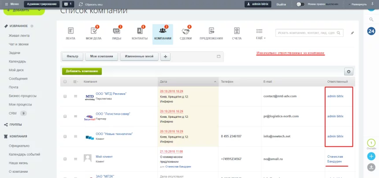Open Счета section icon
379x178 pixels.
[237, 31]
